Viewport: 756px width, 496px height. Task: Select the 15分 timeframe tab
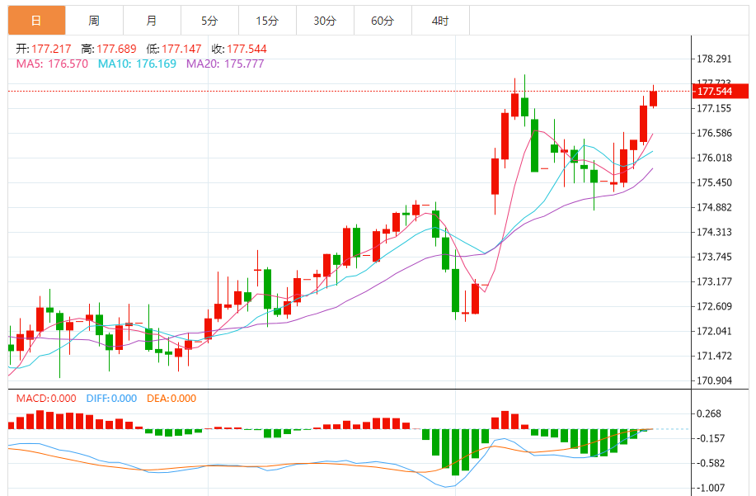pyautogui.click(x=267, y=21)
